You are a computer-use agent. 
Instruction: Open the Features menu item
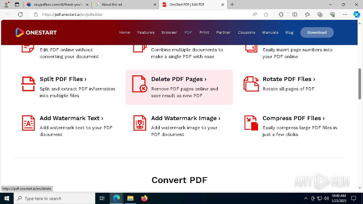coord(146,32)
